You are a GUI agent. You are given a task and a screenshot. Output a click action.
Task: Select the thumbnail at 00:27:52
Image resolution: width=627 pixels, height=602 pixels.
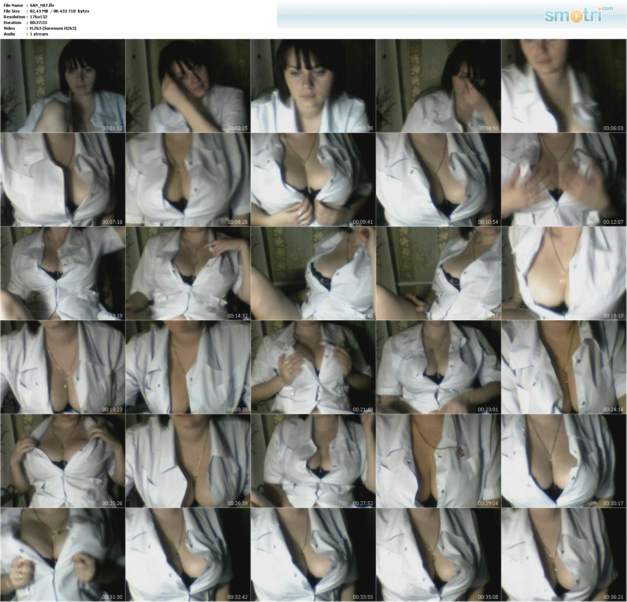pos(313,461)
